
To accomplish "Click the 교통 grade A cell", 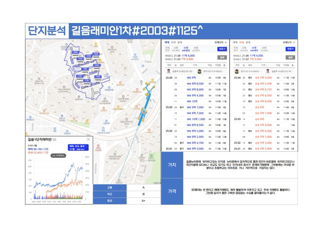I will coord(144,187).
